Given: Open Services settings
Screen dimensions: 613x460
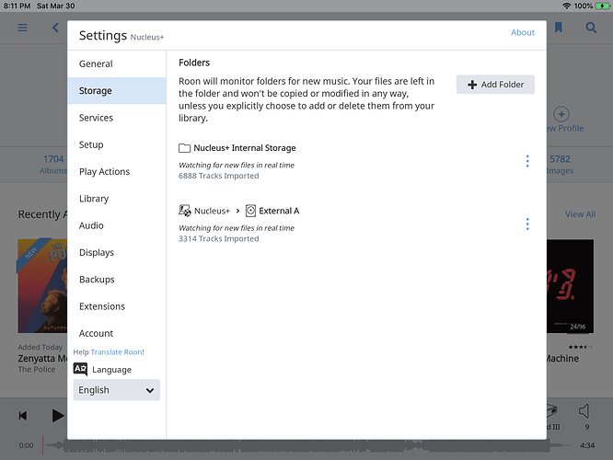Looking at the screenshot, I should tap(117, 118).
